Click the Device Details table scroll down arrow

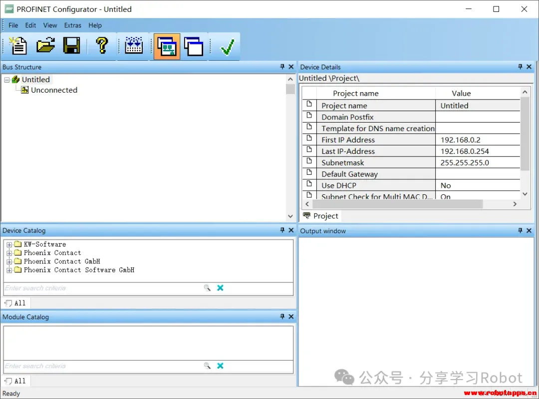(x=525, y=194)
